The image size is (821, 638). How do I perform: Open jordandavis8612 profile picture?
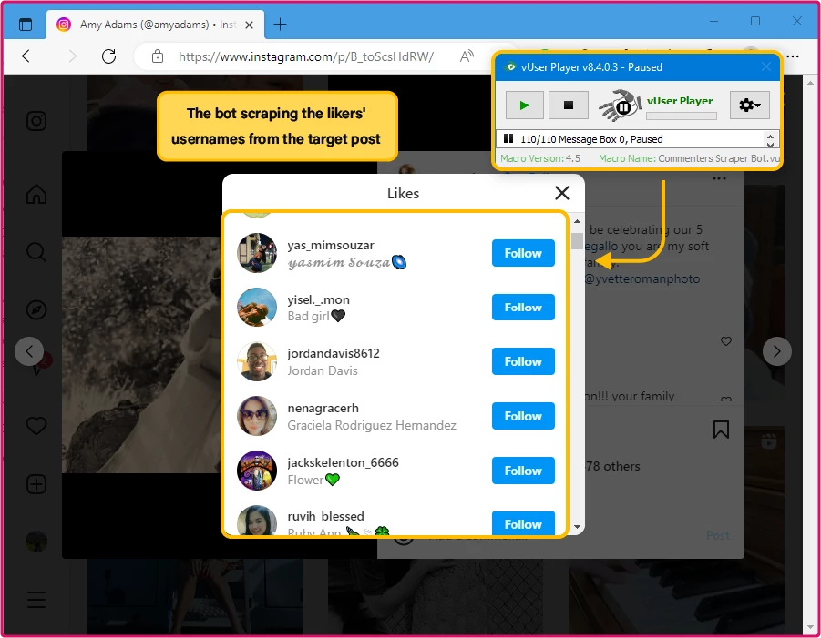pyautogui.click(x=257, y=361)
